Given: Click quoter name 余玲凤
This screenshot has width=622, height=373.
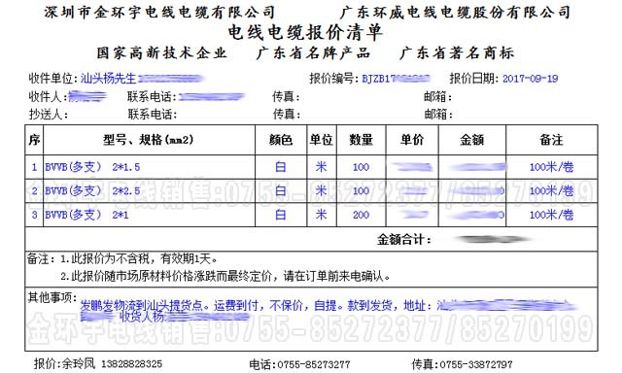Looking at the screenshot, I should (x=79, y=363).
